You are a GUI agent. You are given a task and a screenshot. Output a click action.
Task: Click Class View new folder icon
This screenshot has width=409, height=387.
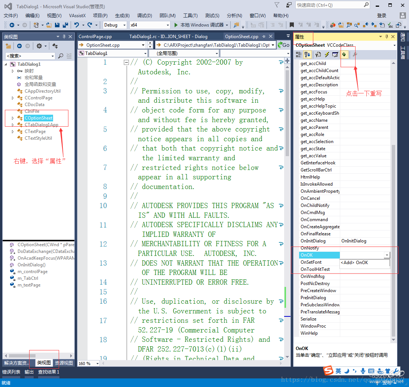[8, 46]
